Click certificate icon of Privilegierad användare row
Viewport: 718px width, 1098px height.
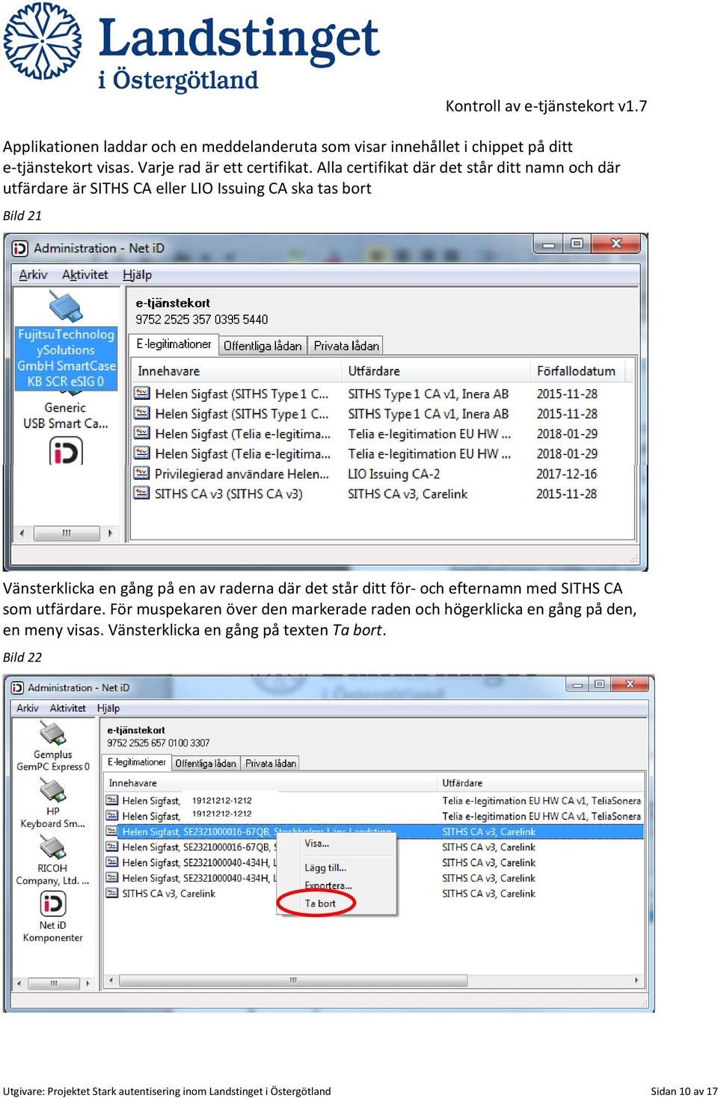[142, 473]
